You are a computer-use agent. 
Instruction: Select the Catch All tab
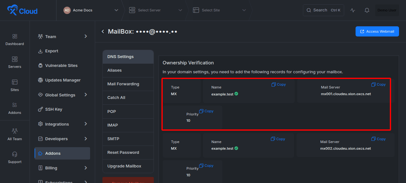click(x=128, y=98)
